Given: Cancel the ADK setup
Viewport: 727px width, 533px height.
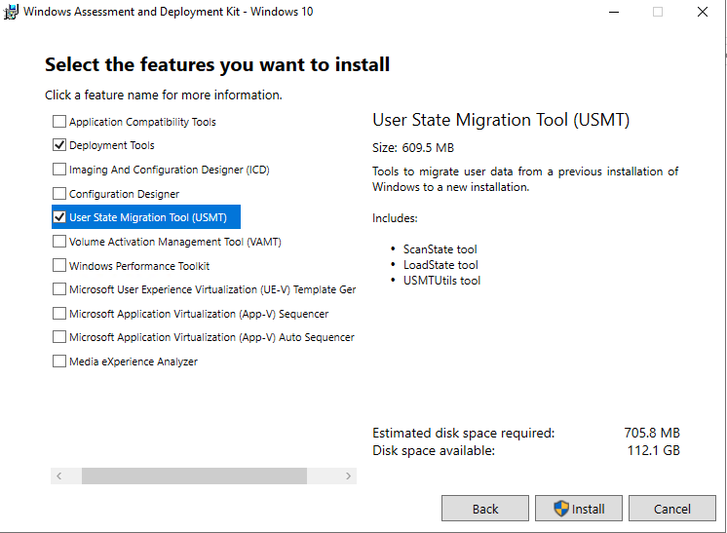Looking at the screenshot, I should click(x=672, y=509).
